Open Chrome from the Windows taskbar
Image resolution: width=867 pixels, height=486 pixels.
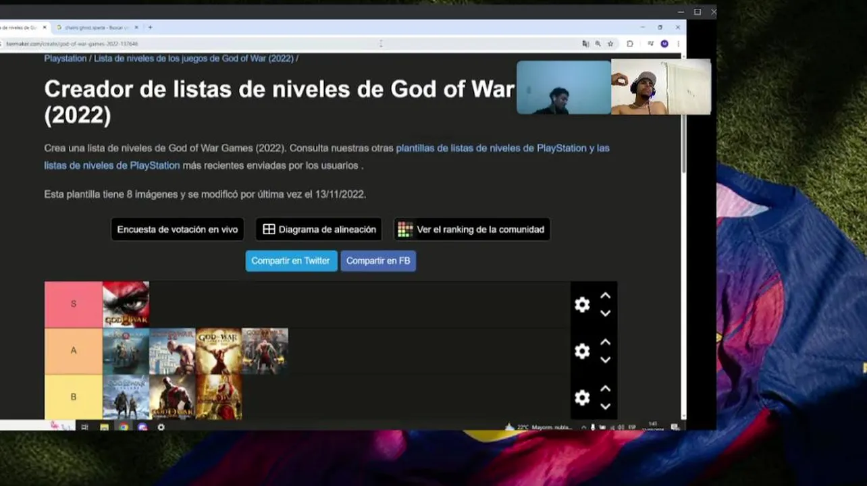coord(124,427)
